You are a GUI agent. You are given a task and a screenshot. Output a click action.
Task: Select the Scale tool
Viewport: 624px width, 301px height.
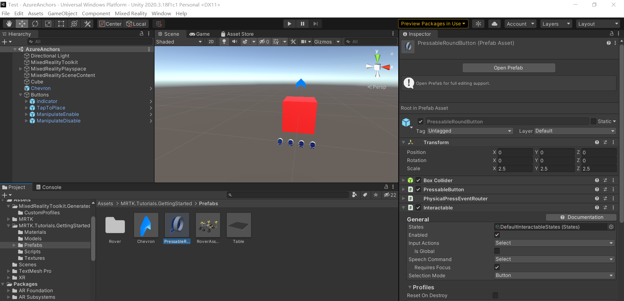48,23
